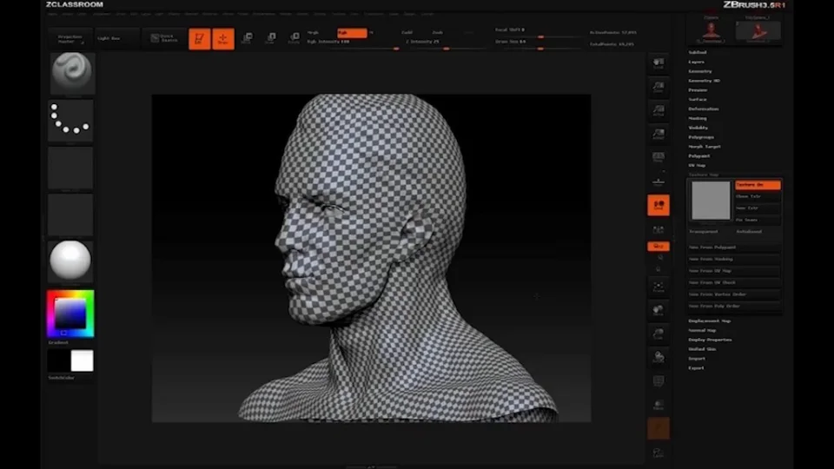
Task: Toggle the Texture On button
Action: [x=757, y=185]
